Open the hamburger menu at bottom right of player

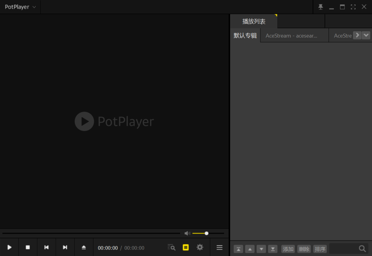pos(219,247)
